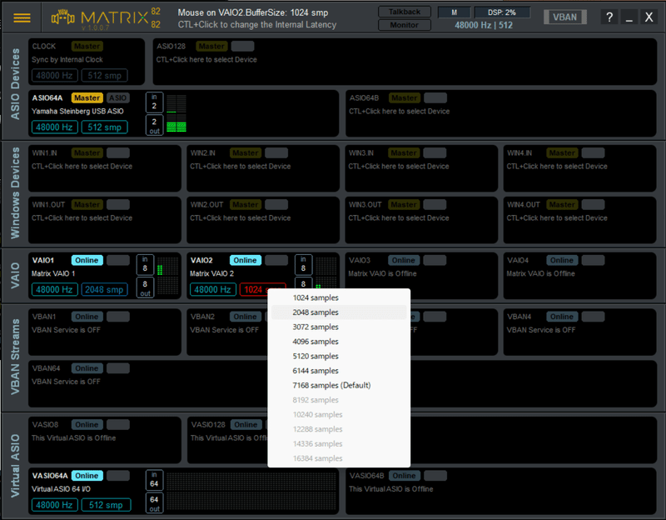Select 7168 samples (Default) option

pos(339,385)
